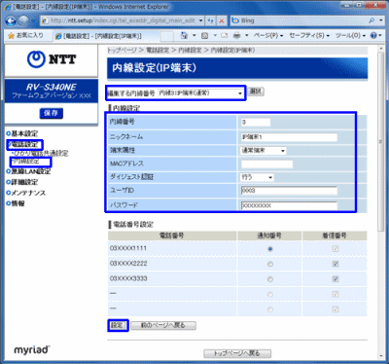The width and height of the screenshot is (389, 364).
Task: Expand the Print icon dropdown arrow
Action: (247, 36)
